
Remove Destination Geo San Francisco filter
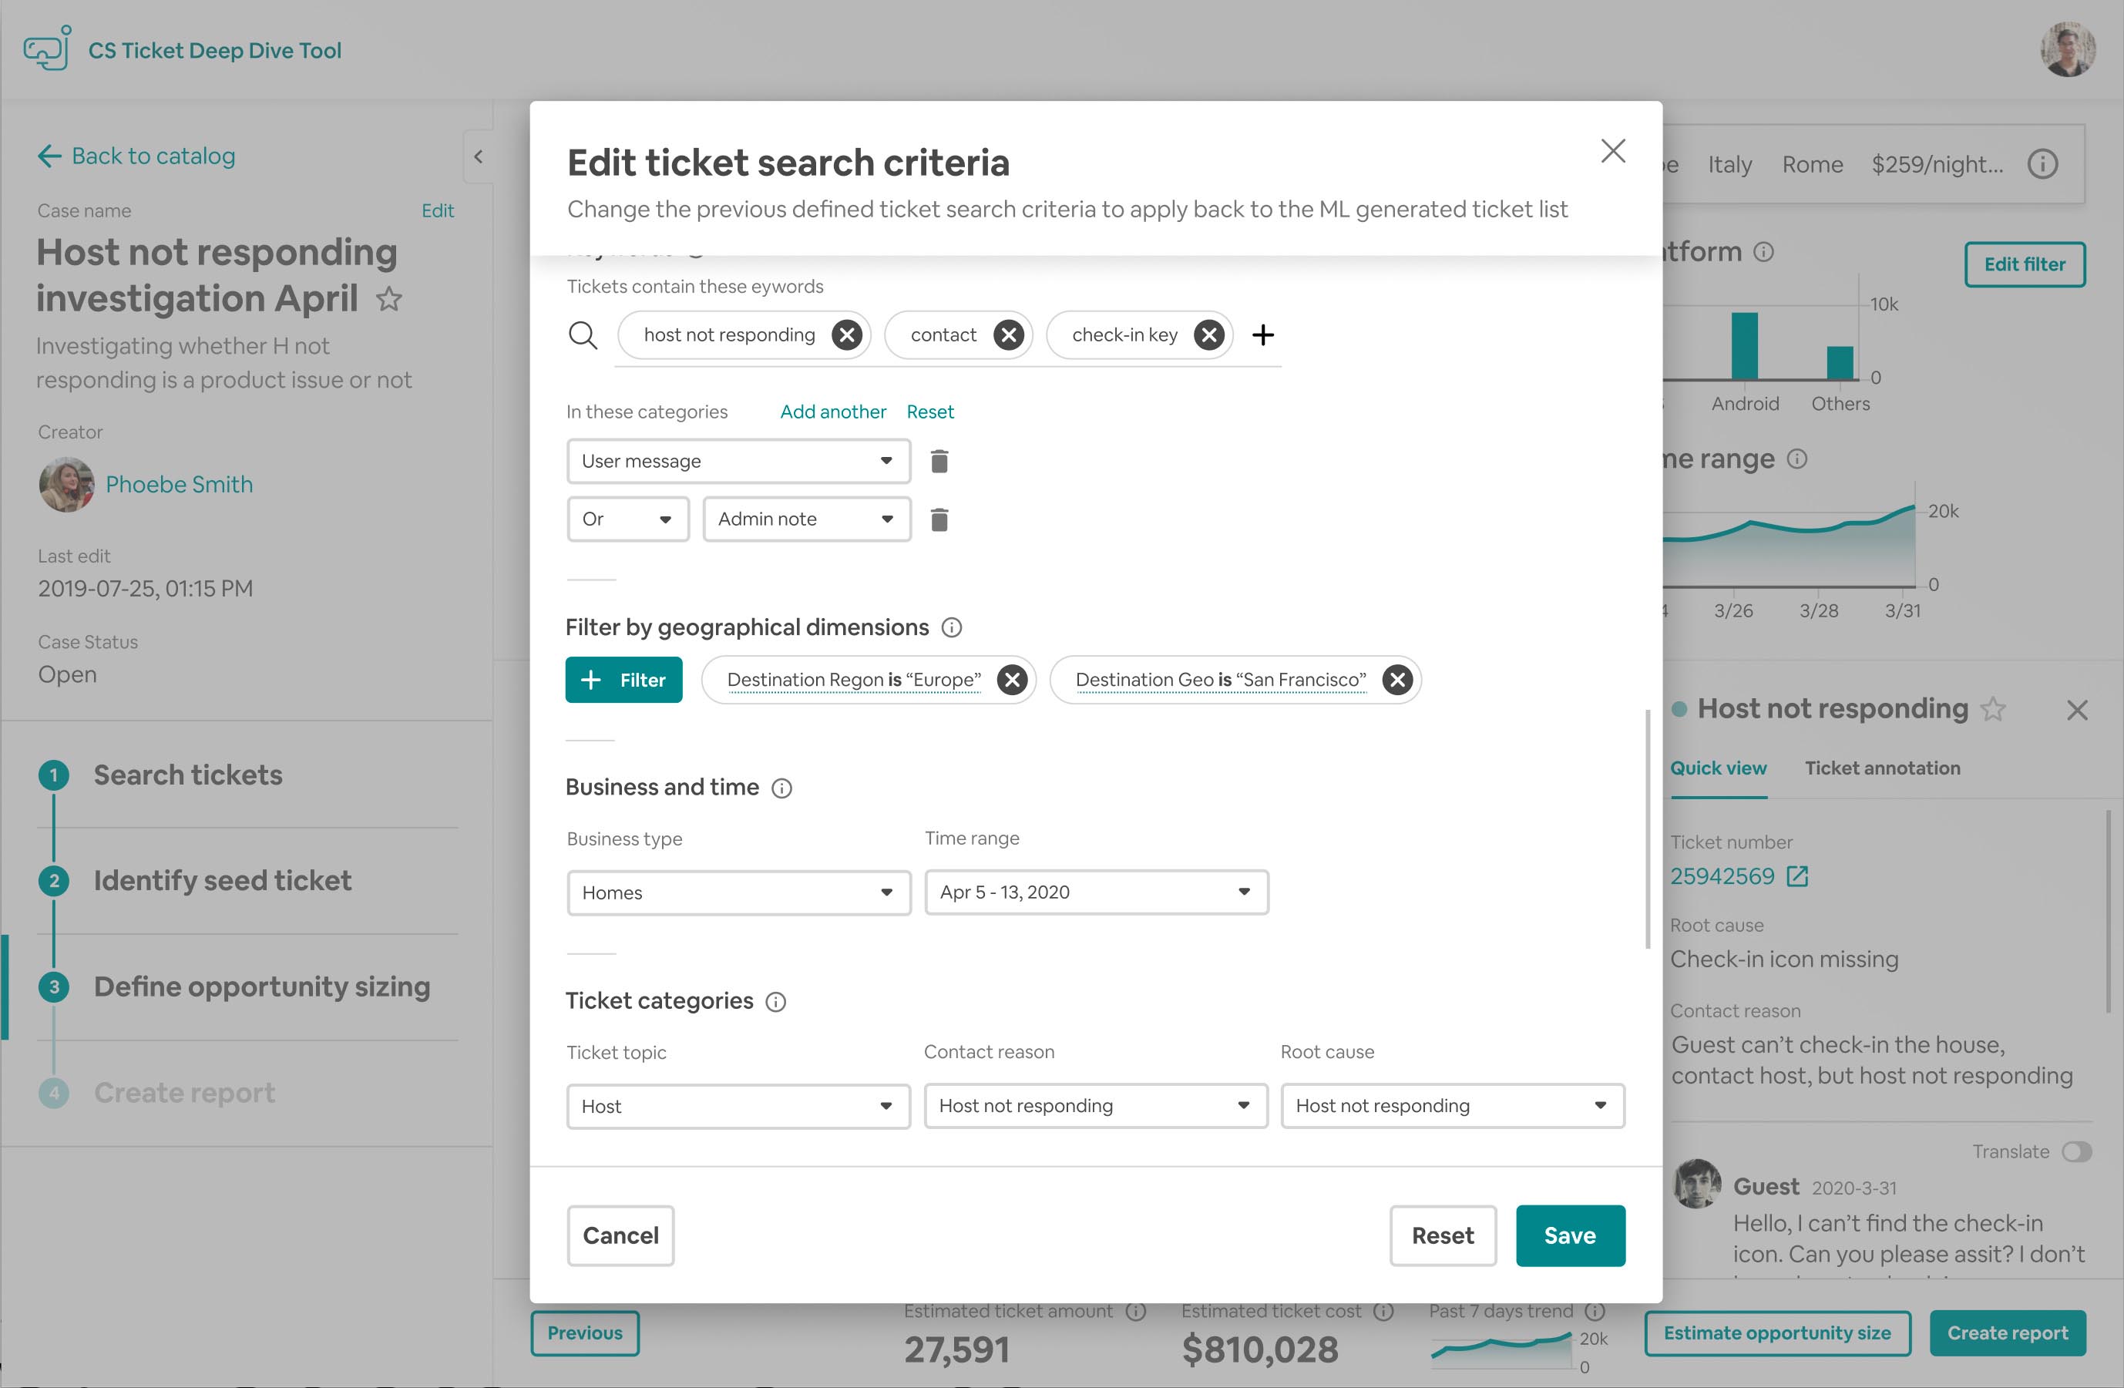(x=1396, y=681)
